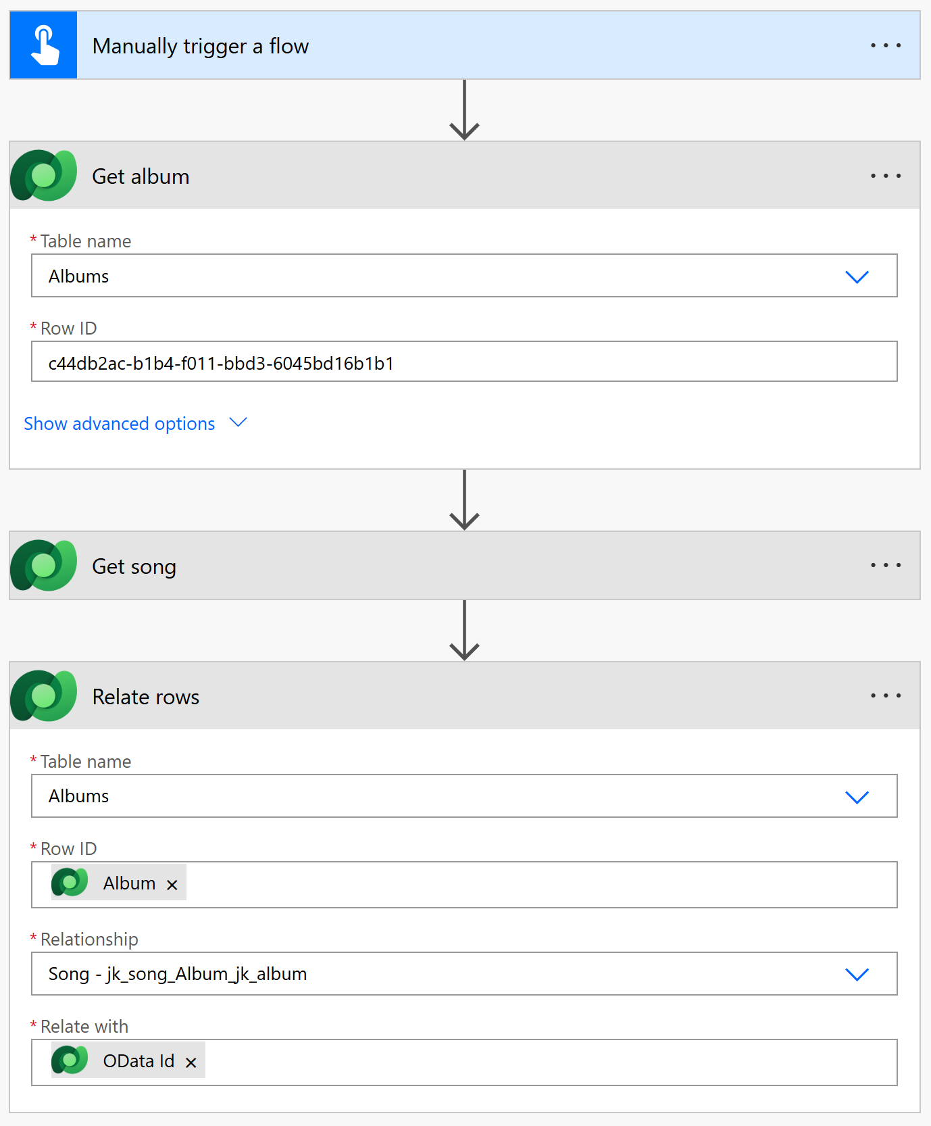Screen dimensions: 931x1126
Task: Click the Get album Row ID GUID field
Action: (x=463, y=363)
